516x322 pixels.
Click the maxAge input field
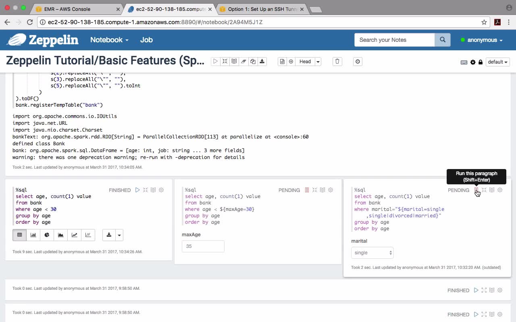coord(203,246)
